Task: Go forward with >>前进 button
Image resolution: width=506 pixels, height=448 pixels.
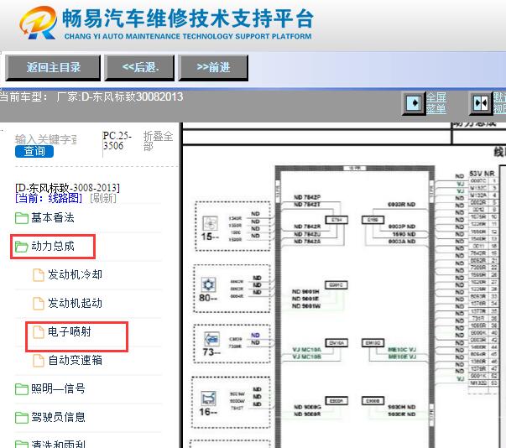Action: point(213,67)
